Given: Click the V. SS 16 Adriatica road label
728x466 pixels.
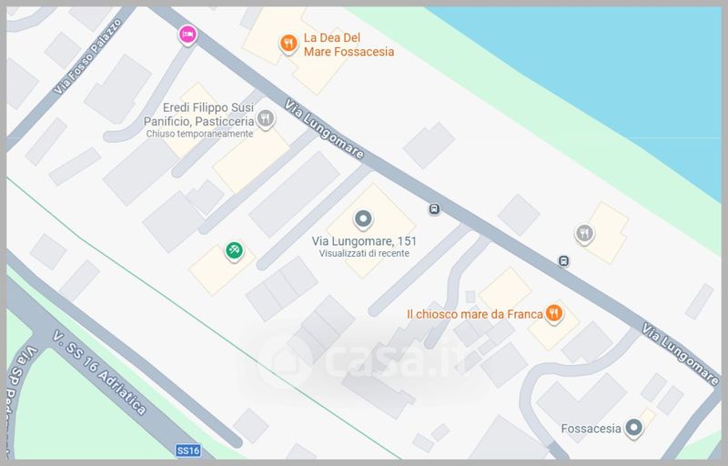Looking at the screenshot, I should 99,372.
